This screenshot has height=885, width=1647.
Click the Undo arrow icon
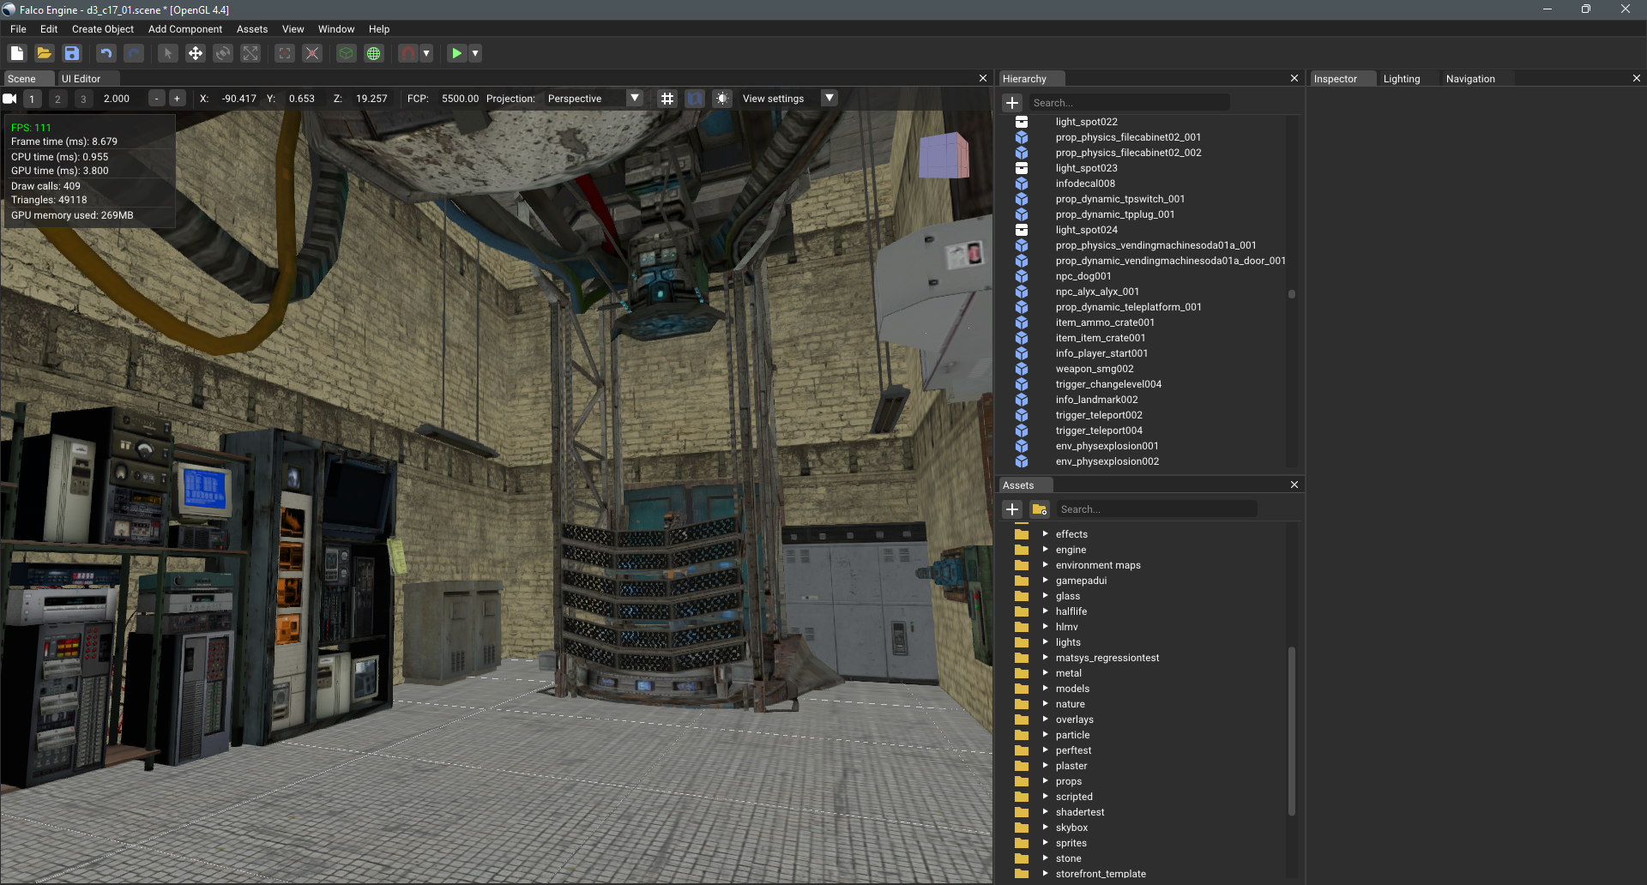pyautogui.click(x=106, y=53)
